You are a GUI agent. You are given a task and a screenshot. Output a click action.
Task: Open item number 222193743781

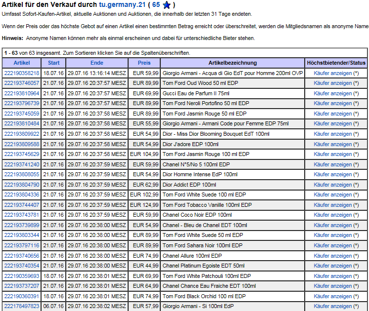pos(22,214)
